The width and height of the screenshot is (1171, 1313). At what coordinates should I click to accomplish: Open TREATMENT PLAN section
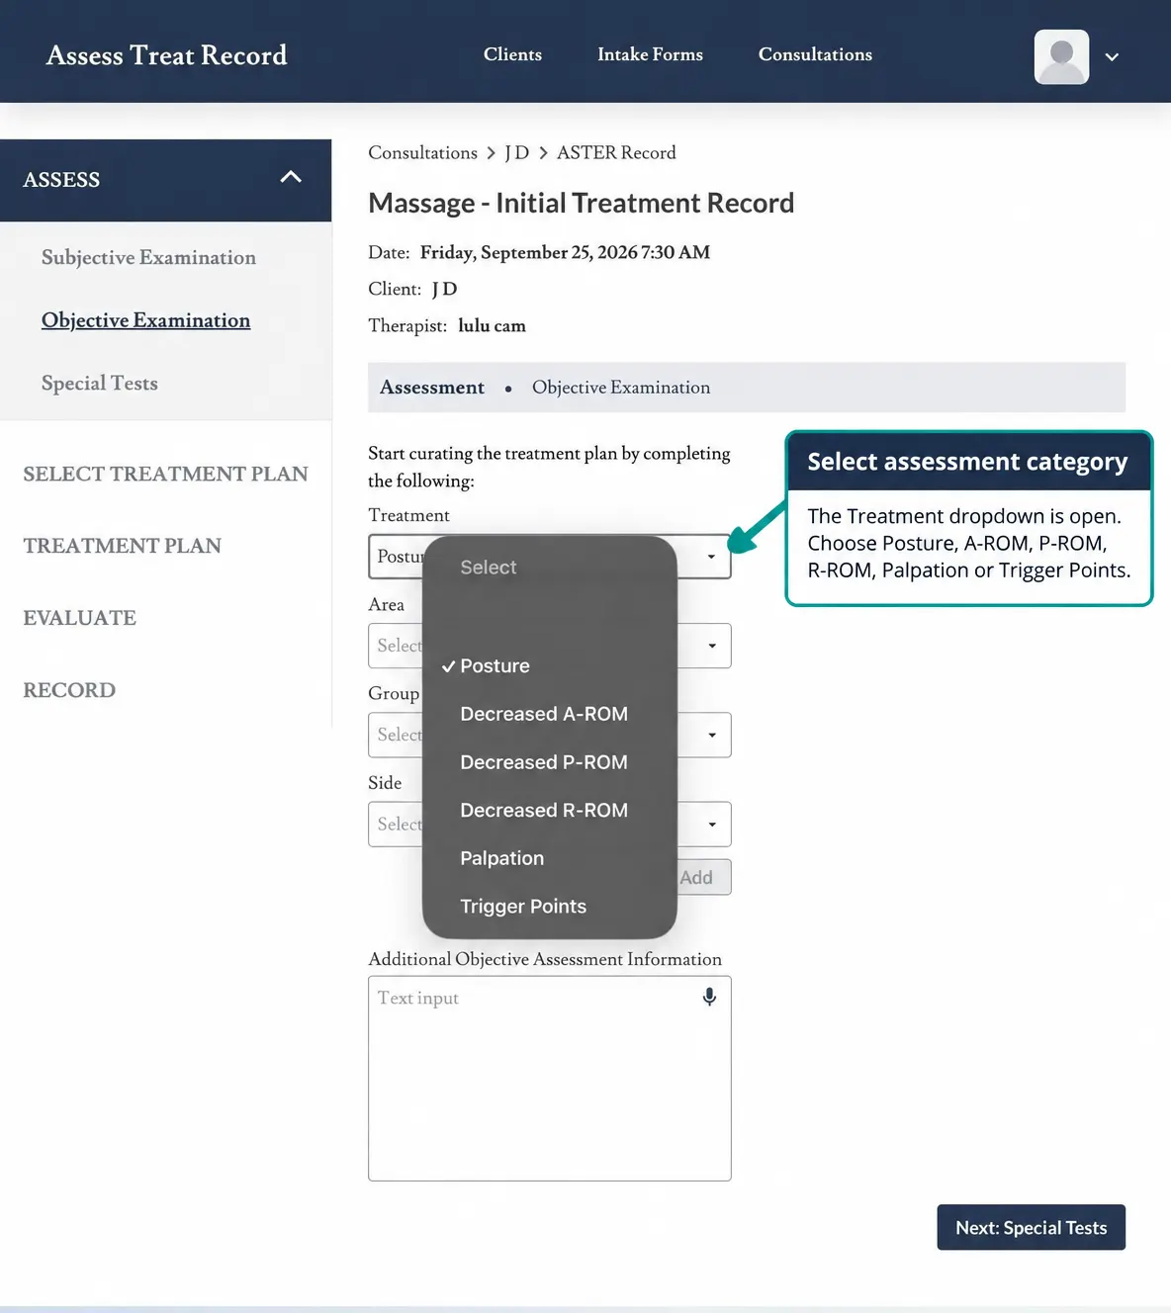tap(122, 546)
